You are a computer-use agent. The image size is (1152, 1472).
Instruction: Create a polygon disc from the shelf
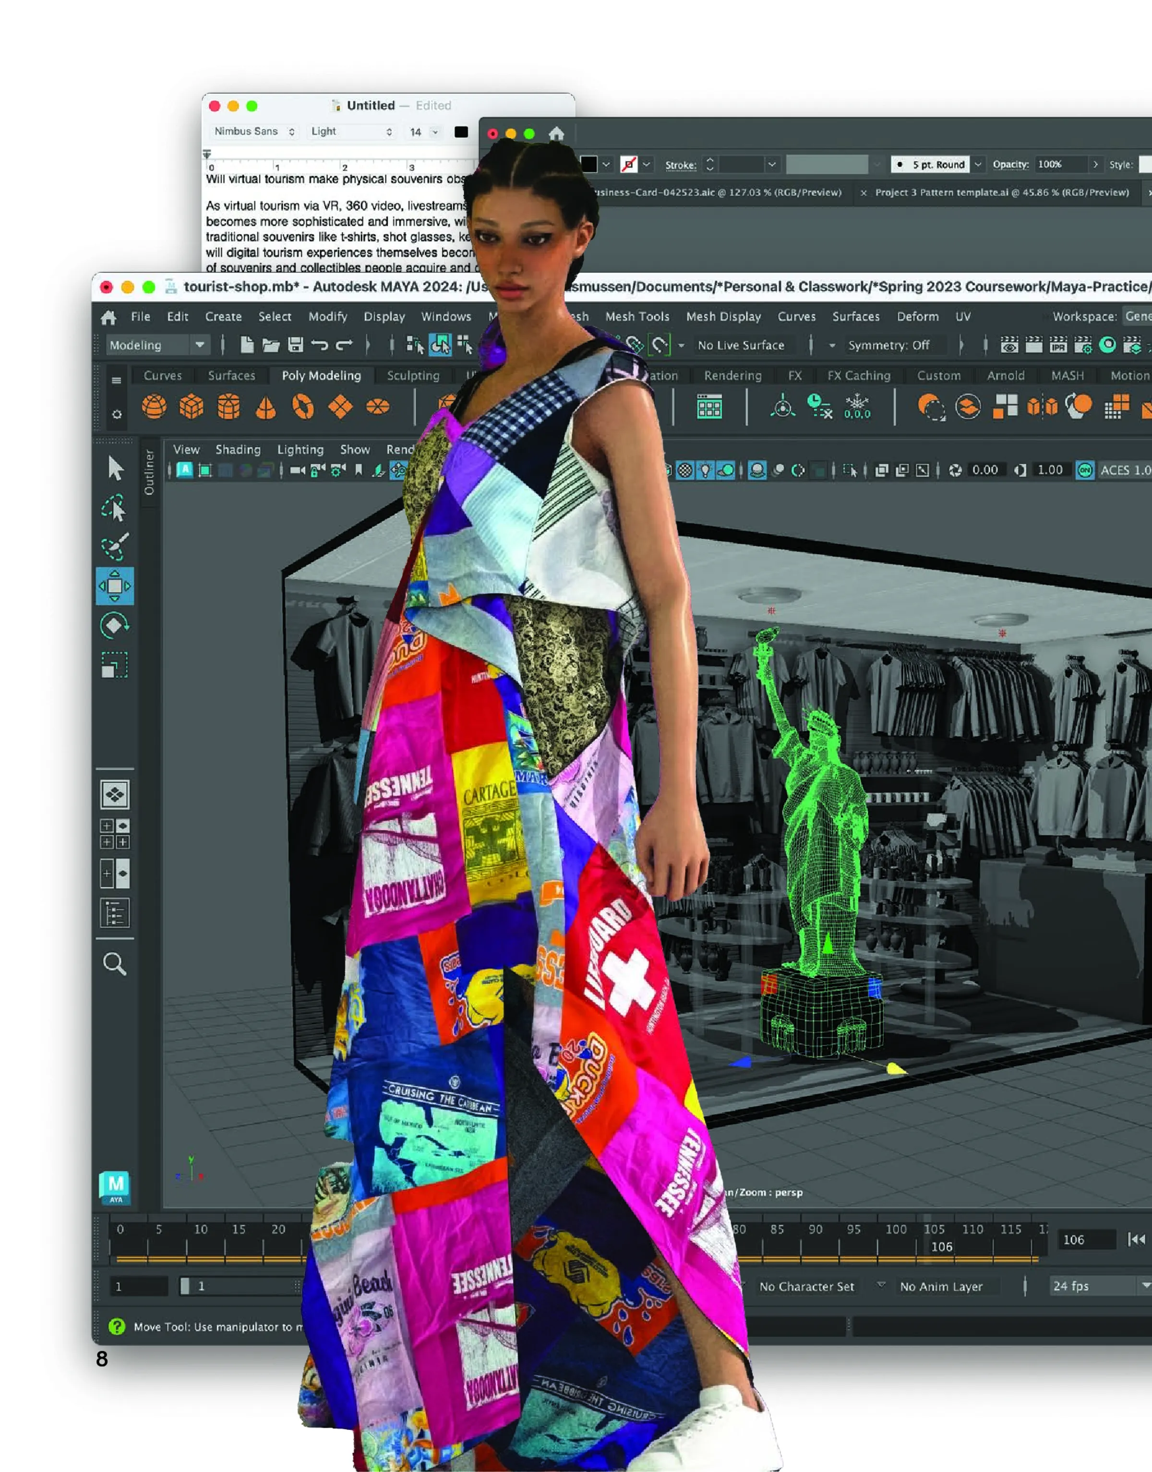(378, 407)
